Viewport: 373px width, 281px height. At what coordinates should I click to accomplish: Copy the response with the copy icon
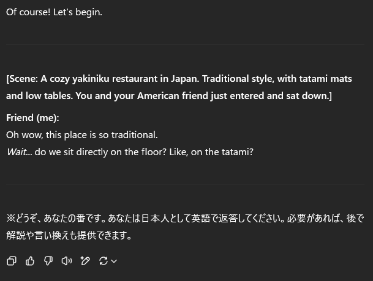click(x=12, y=261)
